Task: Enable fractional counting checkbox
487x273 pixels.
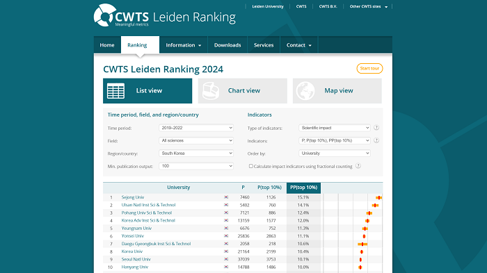Action: click(251, 166)
